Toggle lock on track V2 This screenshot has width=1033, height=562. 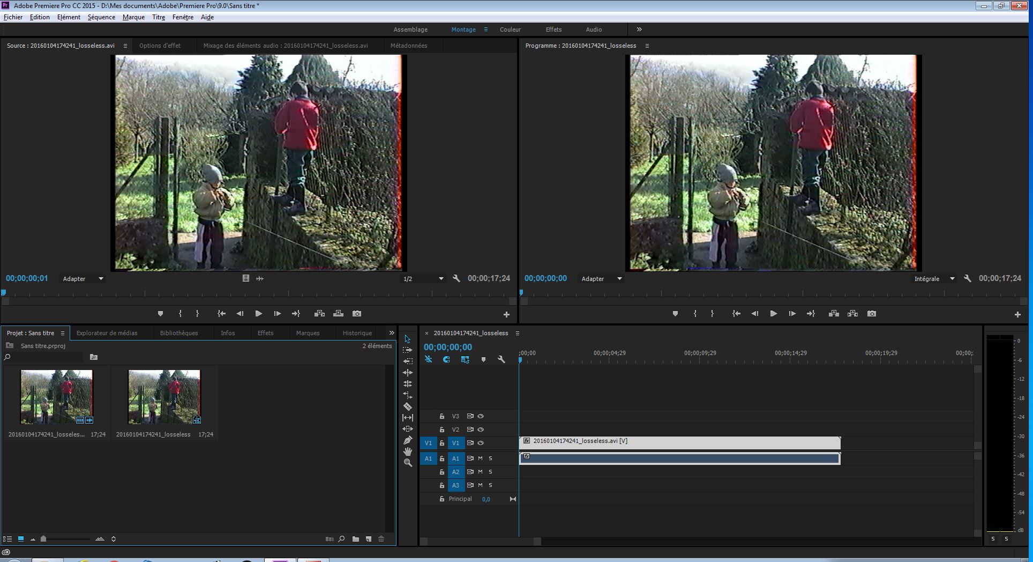[442, 430]
